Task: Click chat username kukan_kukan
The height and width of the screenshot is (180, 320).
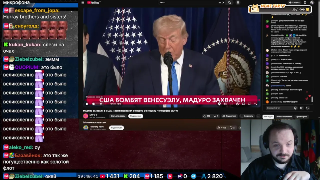Action: (25, 45)
